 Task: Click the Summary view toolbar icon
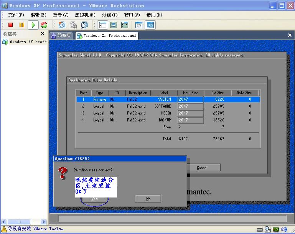tap(139, 25)
